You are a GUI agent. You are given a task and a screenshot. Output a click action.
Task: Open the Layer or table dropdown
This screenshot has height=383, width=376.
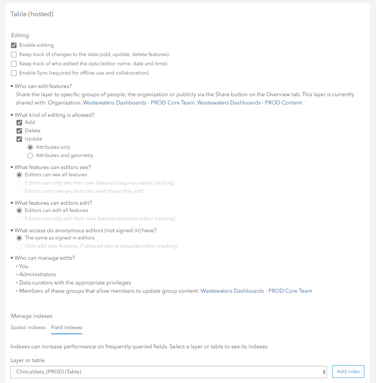169,372
